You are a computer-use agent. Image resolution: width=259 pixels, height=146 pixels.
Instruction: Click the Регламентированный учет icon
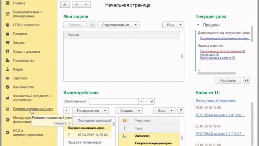(8, 109)
